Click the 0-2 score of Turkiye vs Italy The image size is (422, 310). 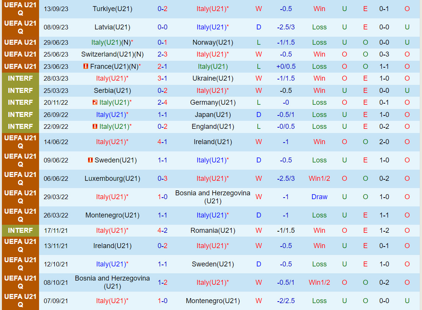(162, 9)
